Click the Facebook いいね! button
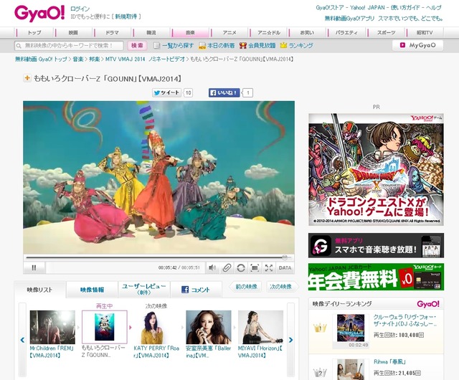 click(x=224, y=92)
